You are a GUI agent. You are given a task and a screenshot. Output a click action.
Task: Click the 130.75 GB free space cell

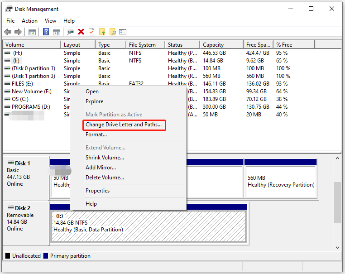(258, 107)
